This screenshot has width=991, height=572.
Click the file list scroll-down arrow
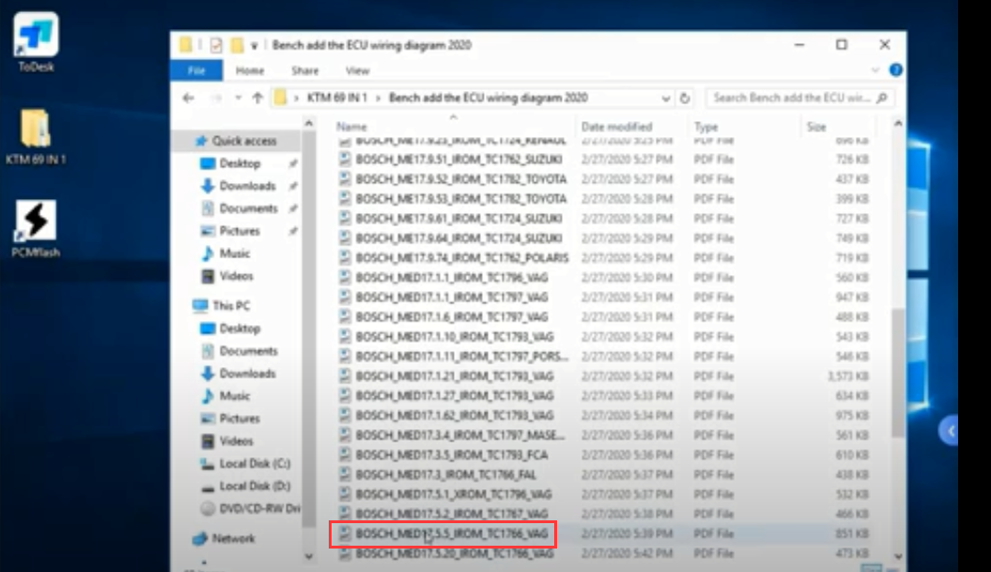tap(898, 556)
